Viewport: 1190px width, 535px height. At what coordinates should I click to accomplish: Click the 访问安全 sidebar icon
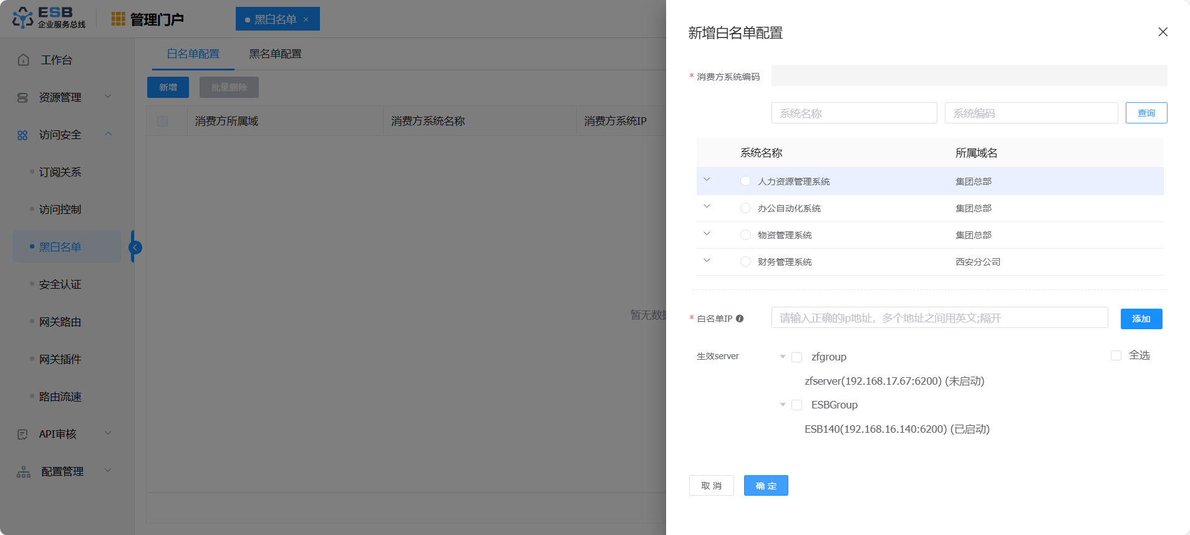23,135
